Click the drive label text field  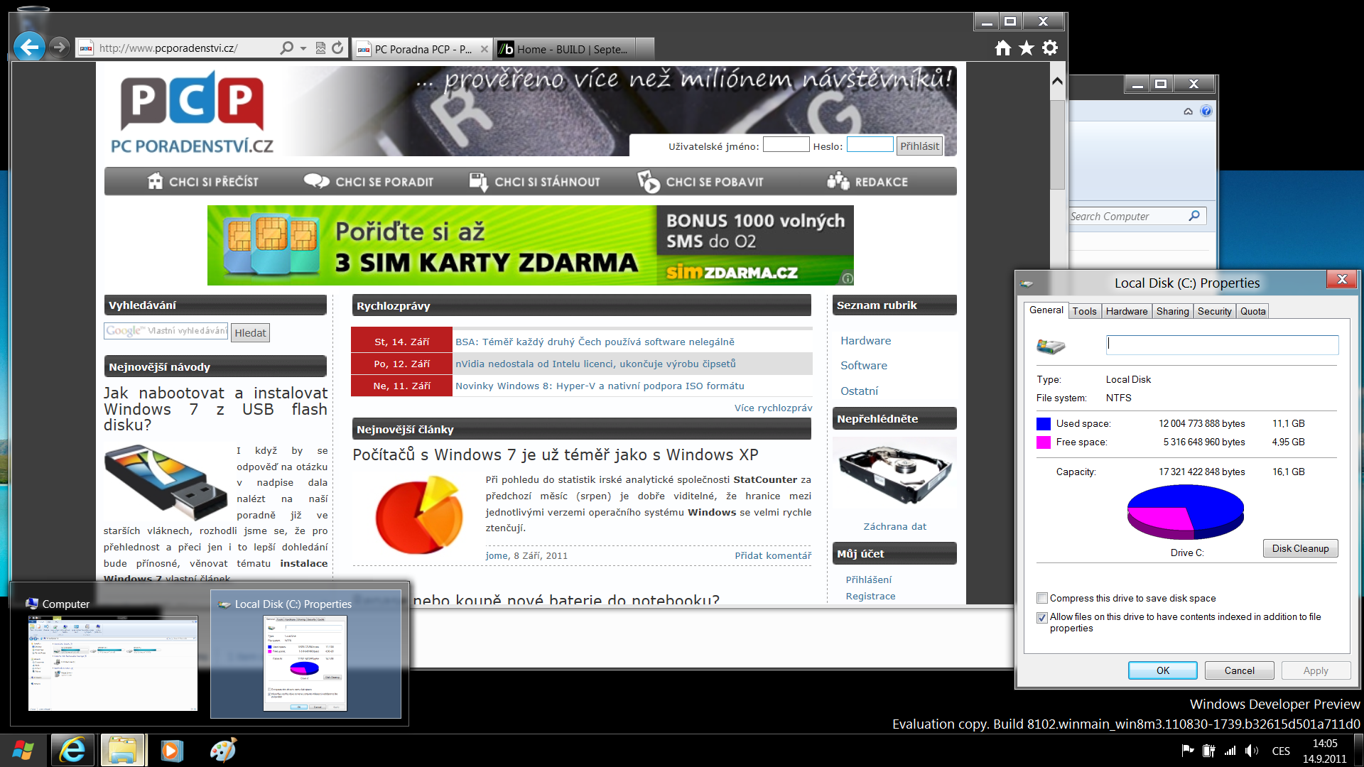[x=1222, y=345]
